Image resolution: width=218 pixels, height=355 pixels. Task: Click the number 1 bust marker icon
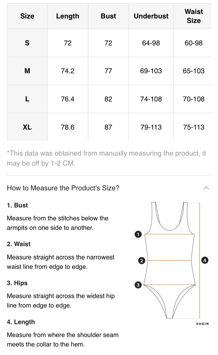click(x=138, y=234)
